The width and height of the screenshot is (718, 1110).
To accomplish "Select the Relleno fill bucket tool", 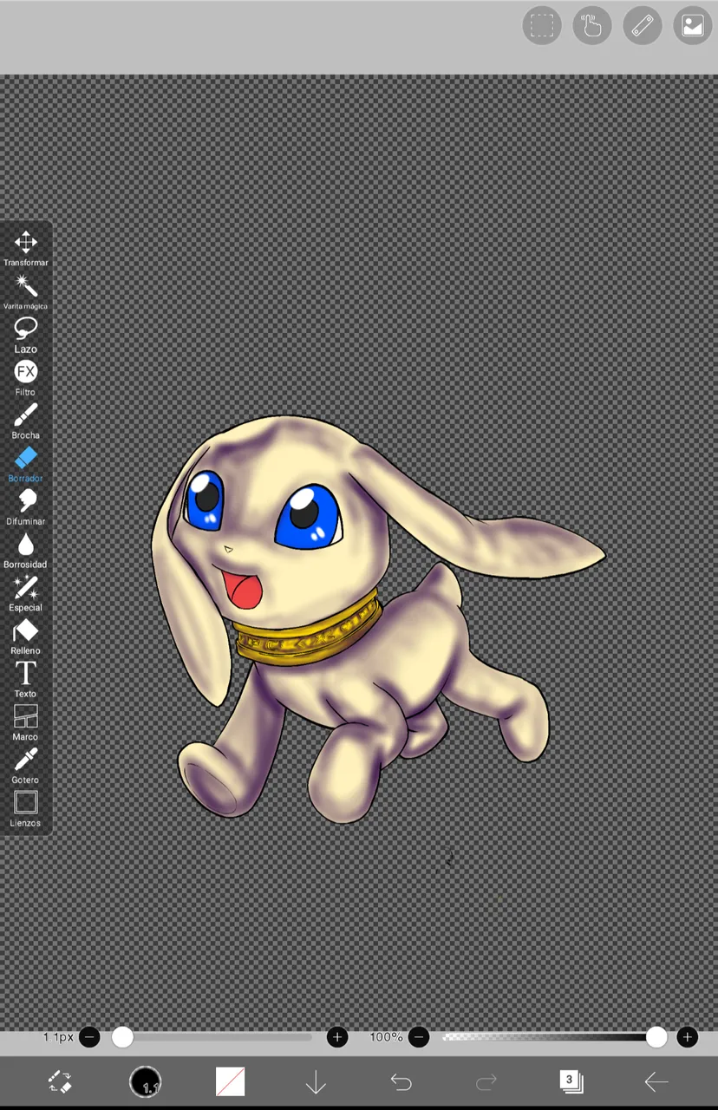I will point(25,637).
